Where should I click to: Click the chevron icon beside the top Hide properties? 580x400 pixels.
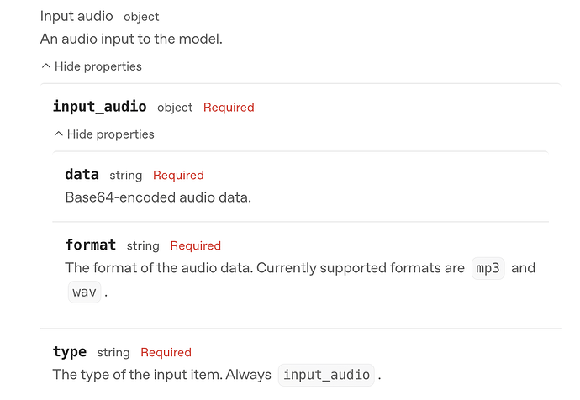45,66
